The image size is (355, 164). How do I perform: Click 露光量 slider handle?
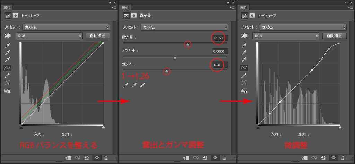(x=188, y=45)
